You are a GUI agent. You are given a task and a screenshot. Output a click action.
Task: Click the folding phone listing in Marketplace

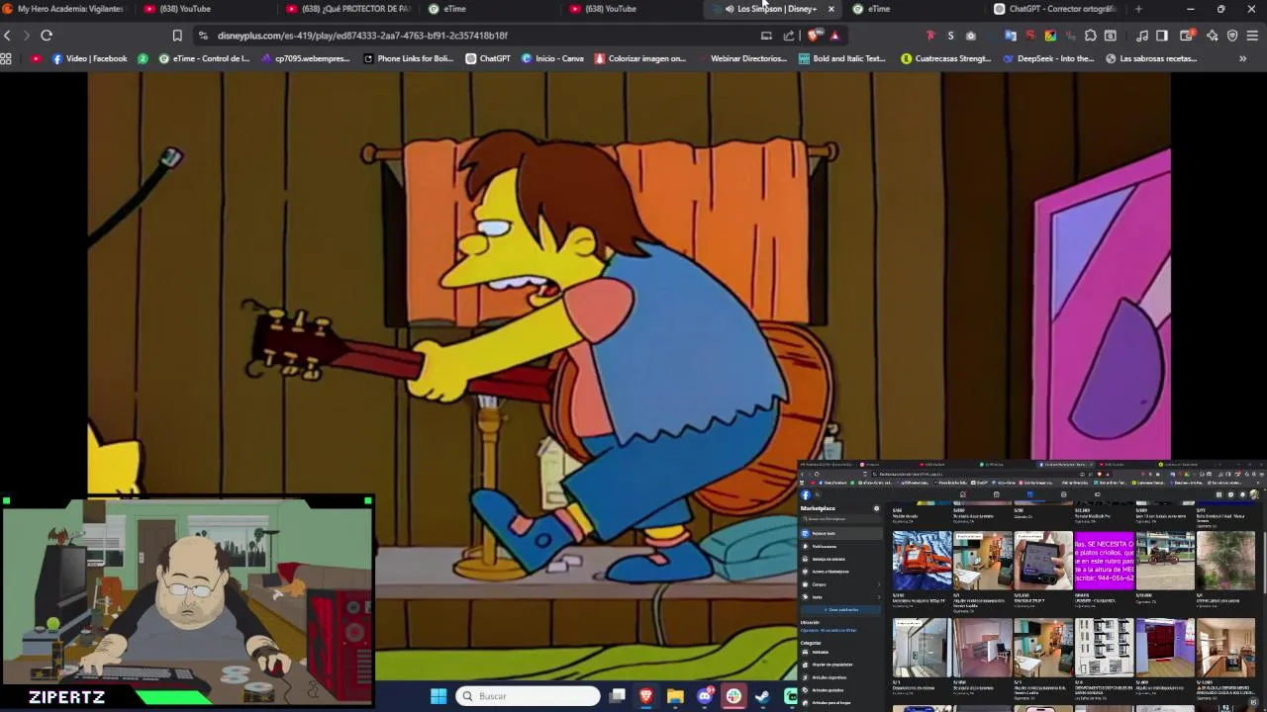tap(1043, 560)
